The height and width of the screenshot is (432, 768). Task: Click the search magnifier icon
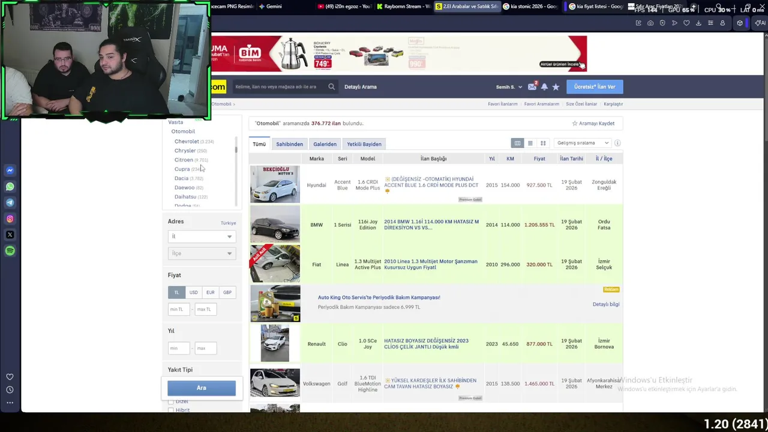coord(331,86)
